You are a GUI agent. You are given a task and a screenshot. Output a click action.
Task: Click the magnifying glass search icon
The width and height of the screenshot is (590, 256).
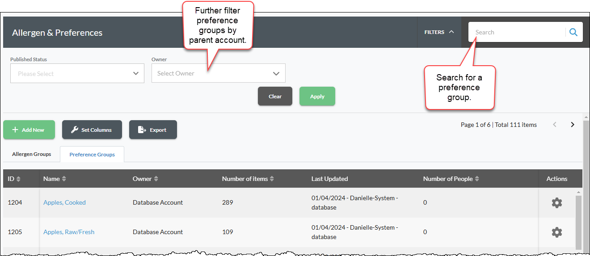573,32
